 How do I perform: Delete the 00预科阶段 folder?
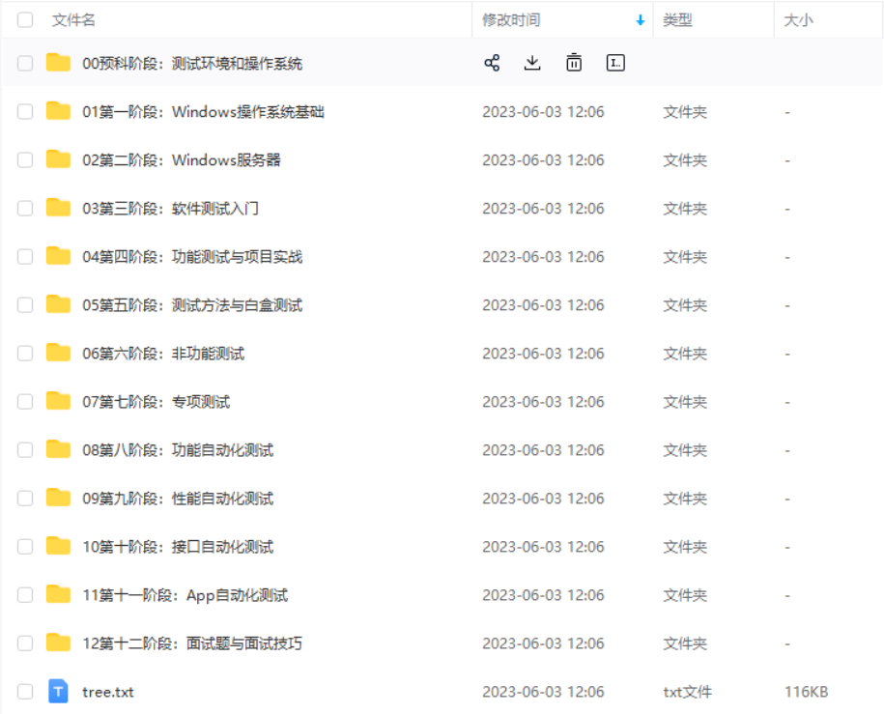pos(574,63)
